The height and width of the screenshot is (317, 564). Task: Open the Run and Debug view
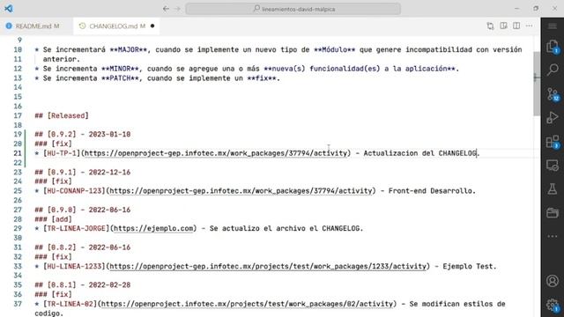(553, 117)
